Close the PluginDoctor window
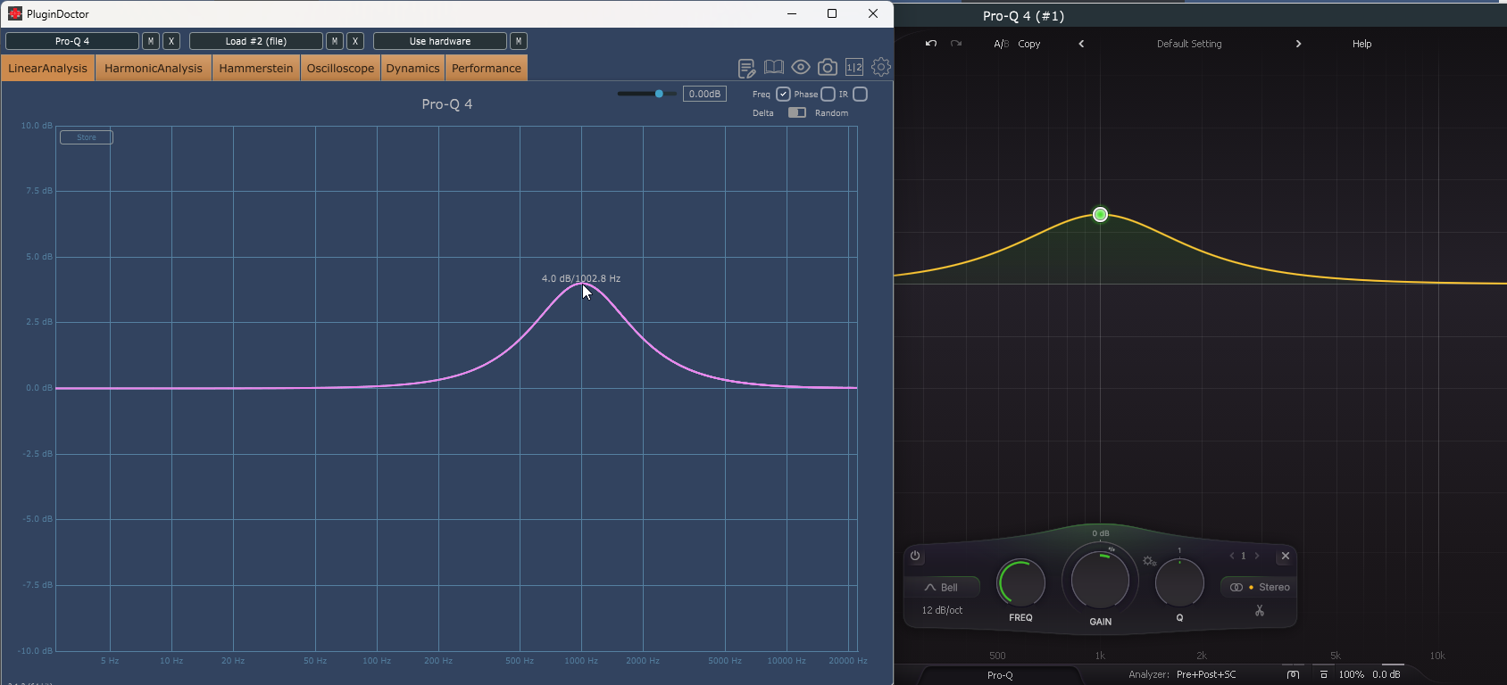The image size is (1507, 685). [873, 13]
